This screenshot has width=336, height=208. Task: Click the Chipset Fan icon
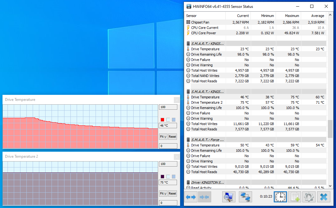[x=188, y=22]
